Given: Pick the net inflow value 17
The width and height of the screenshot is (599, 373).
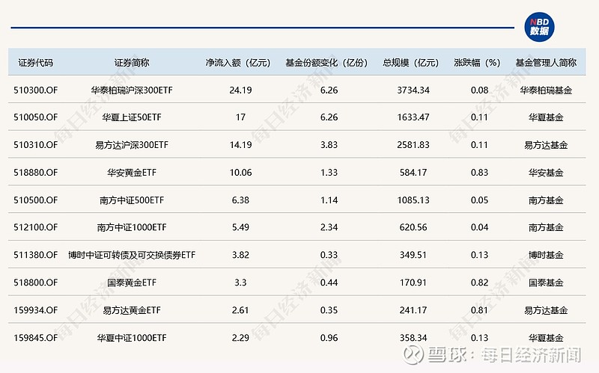Looking at the screenshot, I should point(240,117).
